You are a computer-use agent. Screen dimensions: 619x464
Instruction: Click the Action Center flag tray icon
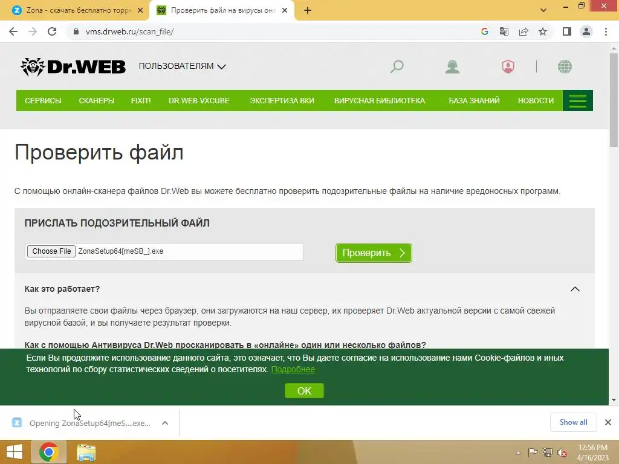point(533,453)
